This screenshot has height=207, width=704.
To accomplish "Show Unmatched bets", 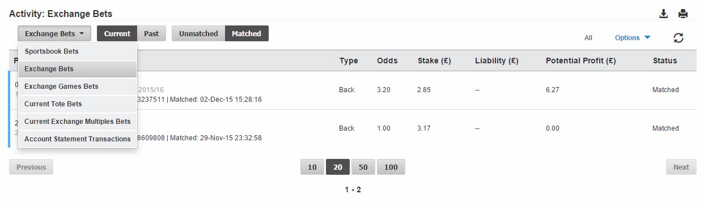I will point(198,33).
